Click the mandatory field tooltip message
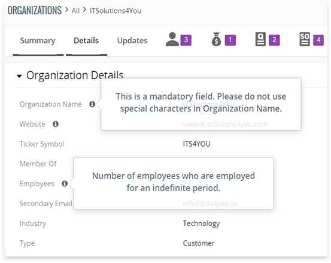 [x=201, y=102]
